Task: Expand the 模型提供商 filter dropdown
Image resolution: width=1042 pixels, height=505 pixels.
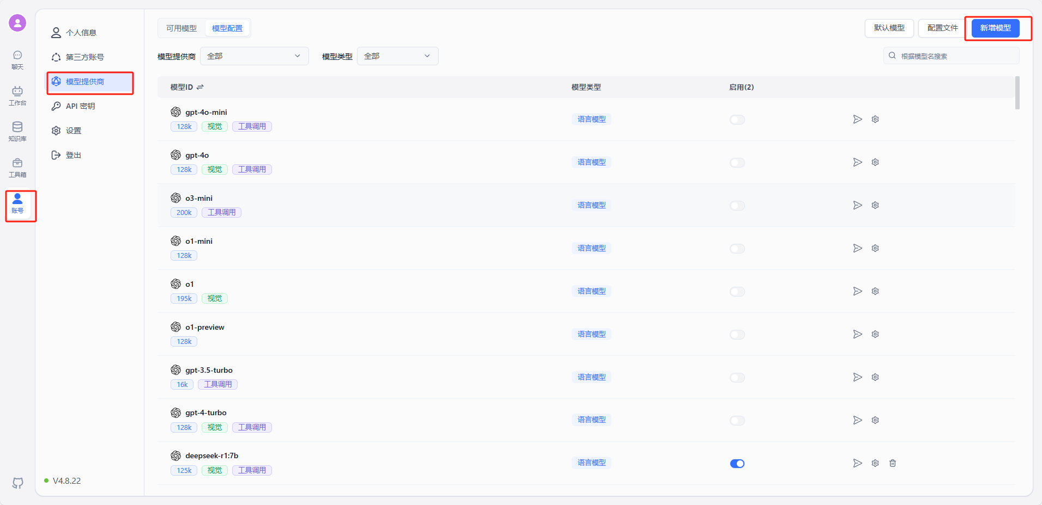Action: pos(254,56)
